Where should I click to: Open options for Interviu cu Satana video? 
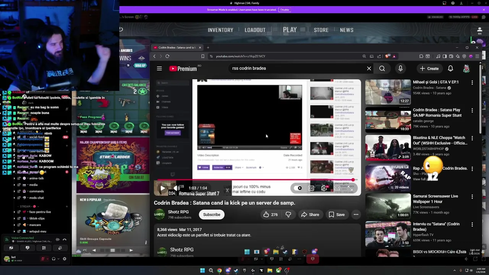pyautogui.click(x=472, y=225)
